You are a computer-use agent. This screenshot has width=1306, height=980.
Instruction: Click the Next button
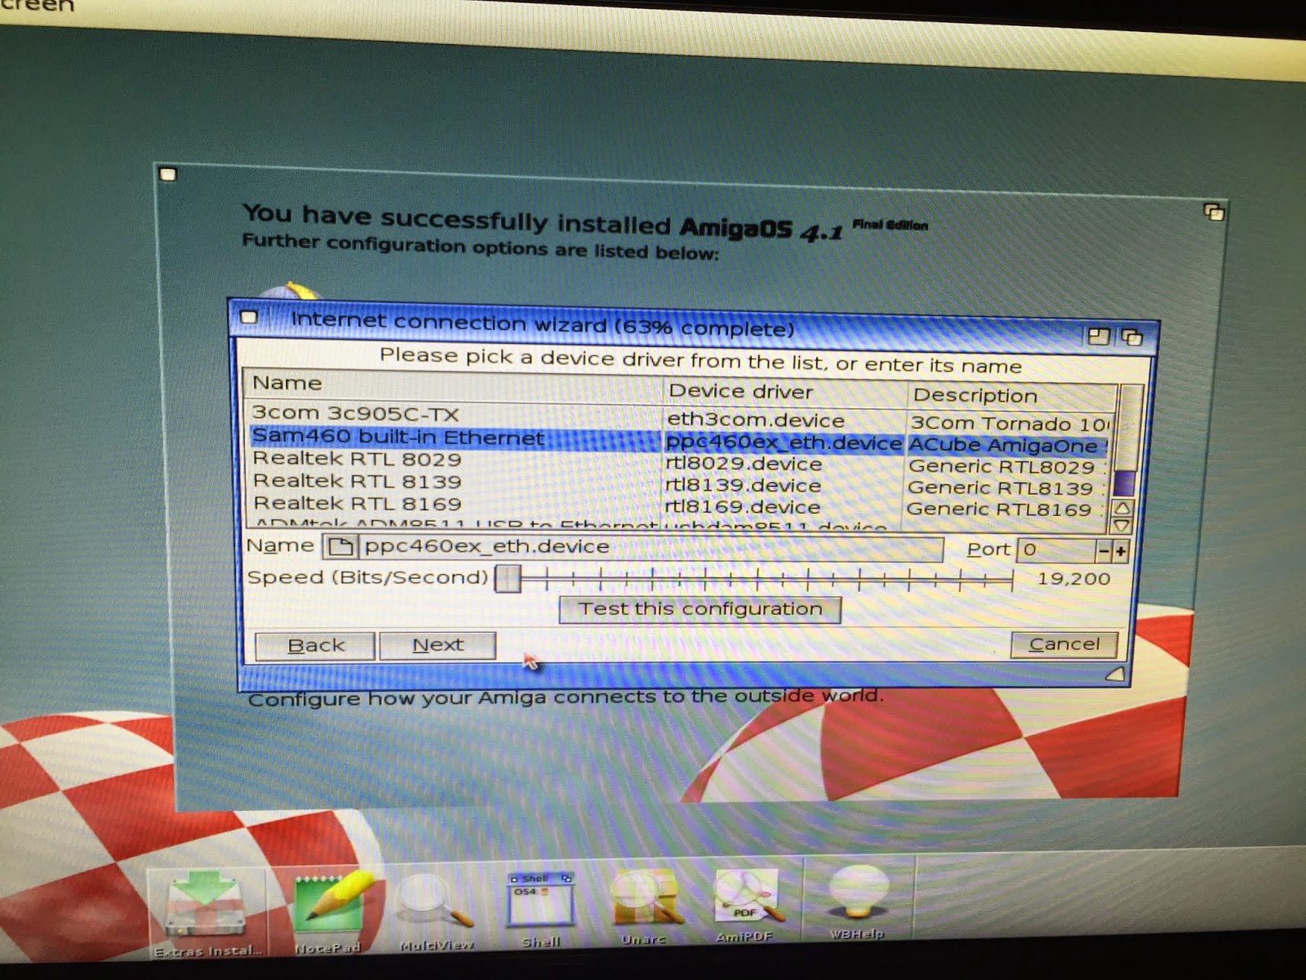click(x=438, y=645)
